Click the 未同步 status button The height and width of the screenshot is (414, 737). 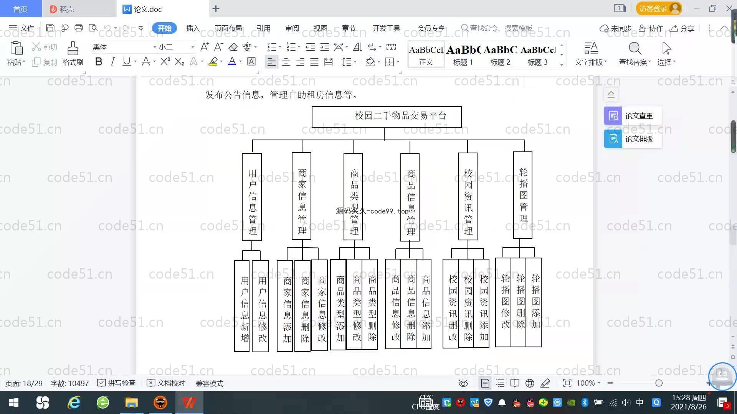pos(615,28)
